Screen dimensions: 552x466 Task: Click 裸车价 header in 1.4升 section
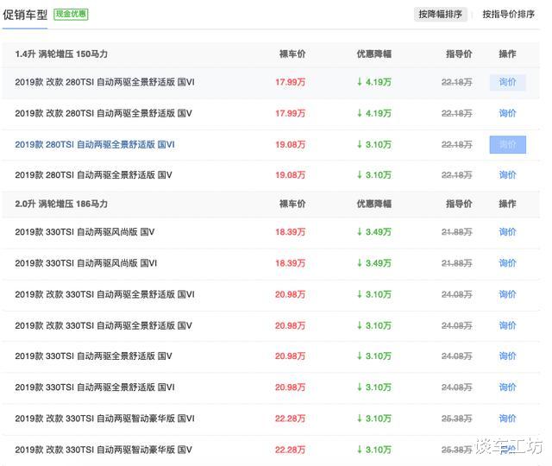click(x=292, y=54)
